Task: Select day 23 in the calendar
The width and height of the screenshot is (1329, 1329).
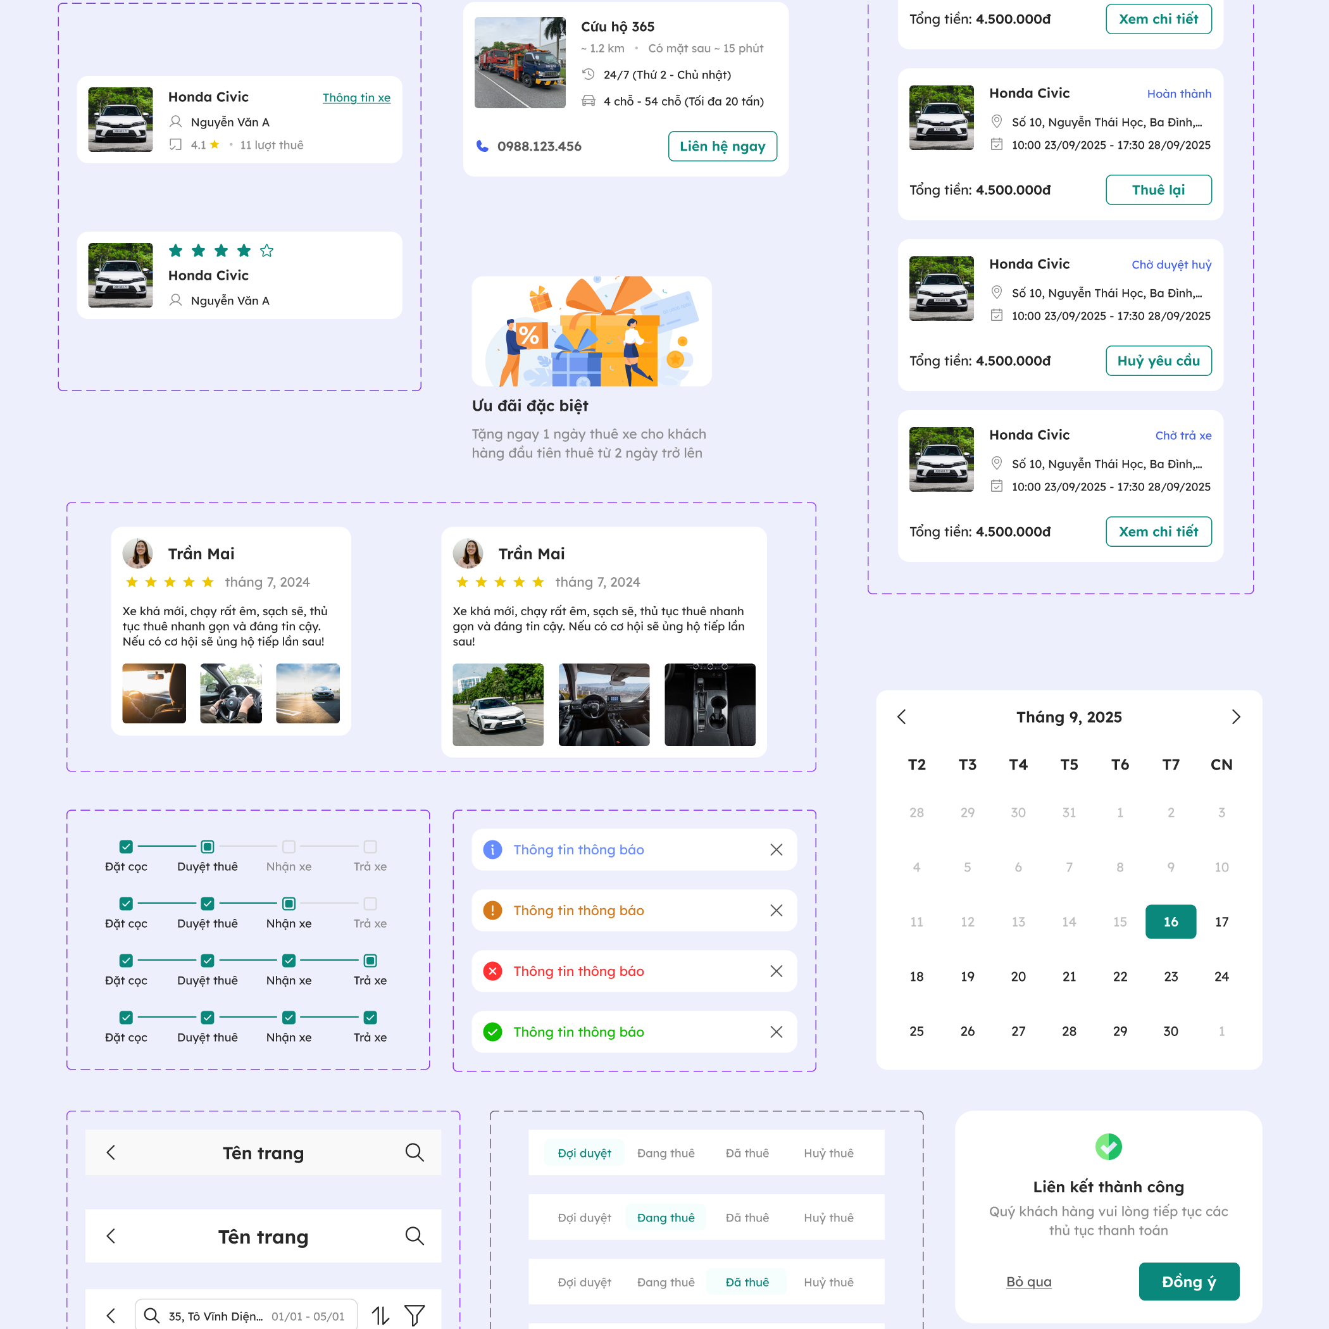Action: (1170, 976)
